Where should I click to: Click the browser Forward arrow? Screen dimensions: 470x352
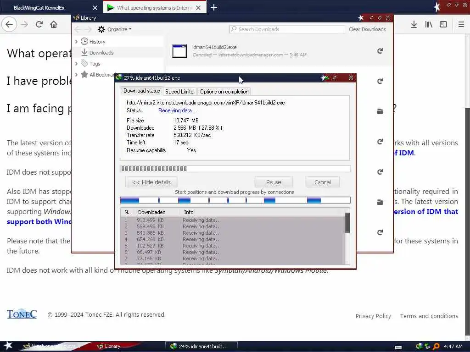coord(25,24)
